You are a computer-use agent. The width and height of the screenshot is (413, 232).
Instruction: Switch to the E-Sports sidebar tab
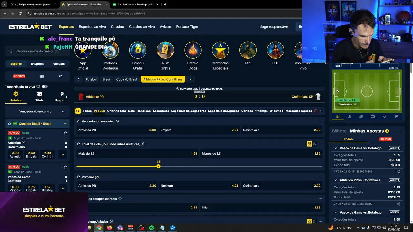coord(37,64)
